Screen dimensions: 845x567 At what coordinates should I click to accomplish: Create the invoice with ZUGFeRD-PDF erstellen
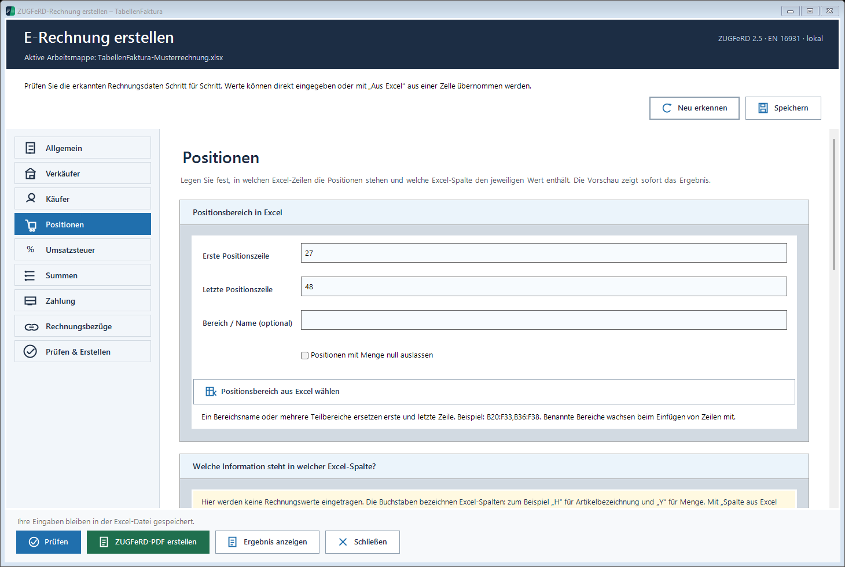tap(148, 542)
